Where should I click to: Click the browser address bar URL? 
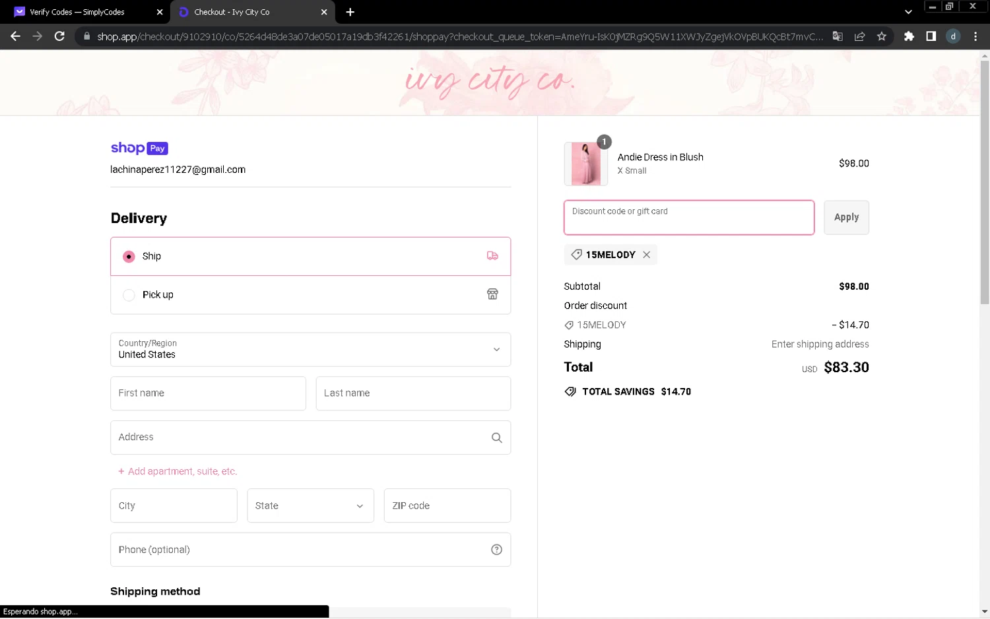460,36
